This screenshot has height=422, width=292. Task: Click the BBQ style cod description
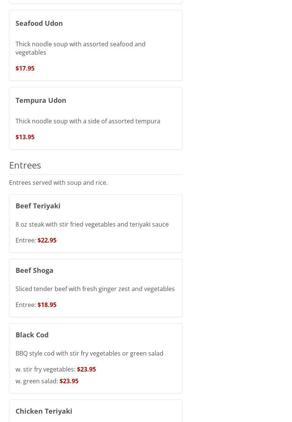pyautogui.click(x=89, y=353)
